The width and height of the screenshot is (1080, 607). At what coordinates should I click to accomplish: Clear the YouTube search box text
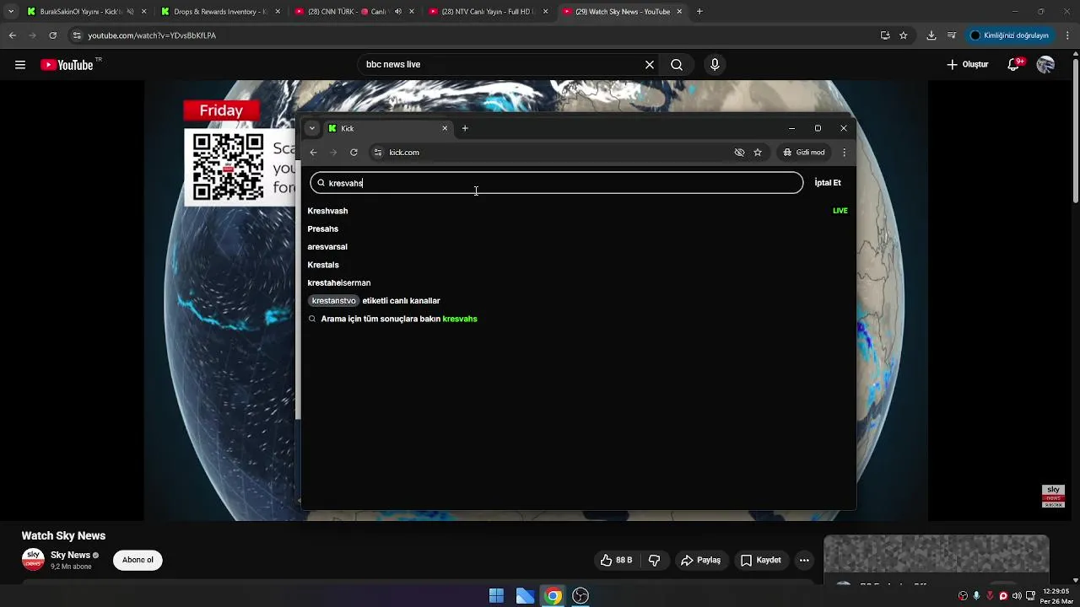[650, 65]
